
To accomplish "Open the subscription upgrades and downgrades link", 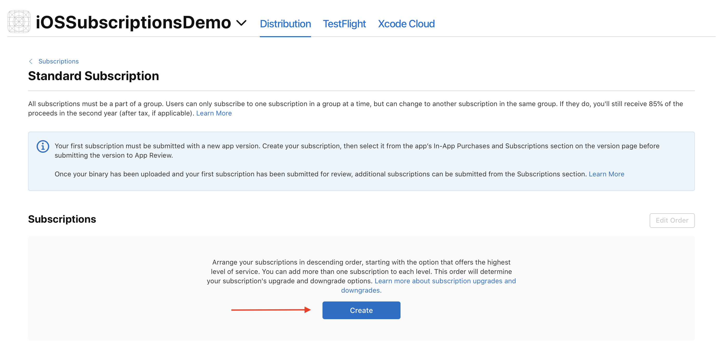I will click(445, 281).
